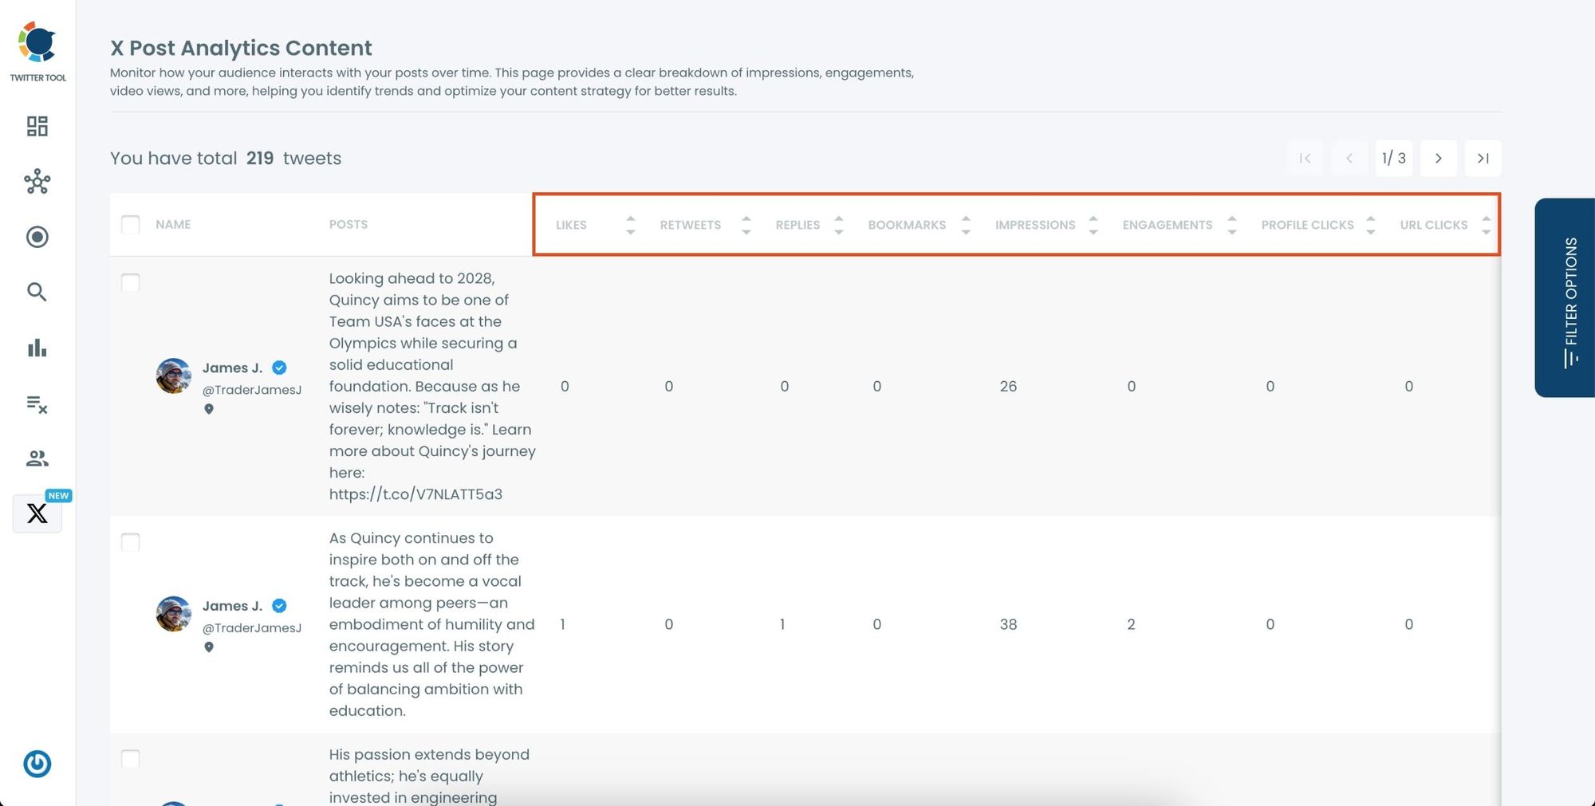Click the Engagements column sort arrows
The height and width of the screenshot is (806, 1595).
[1233, 224]
